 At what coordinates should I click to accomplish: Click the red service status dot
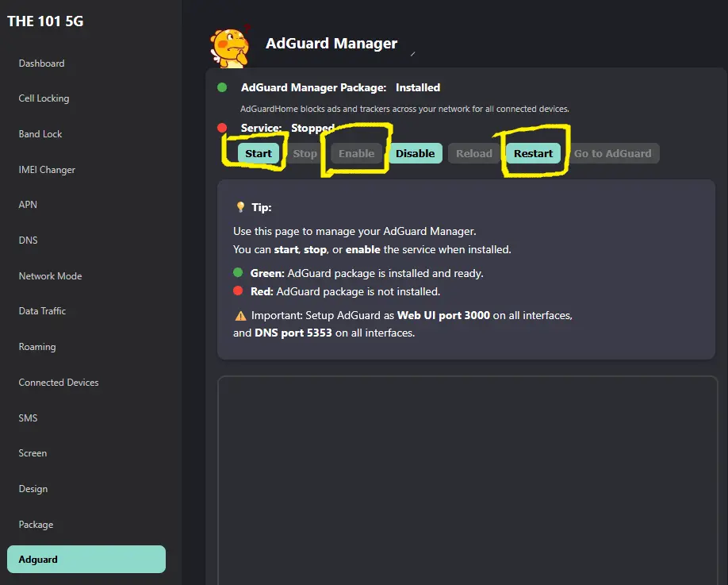click(222, 128)
